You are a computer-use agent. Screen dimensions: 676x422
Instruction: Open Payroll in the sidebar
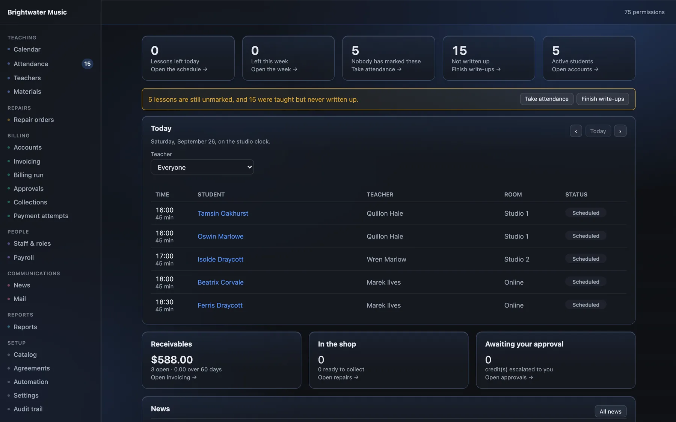pyautogui.click(x=24, y=257)
